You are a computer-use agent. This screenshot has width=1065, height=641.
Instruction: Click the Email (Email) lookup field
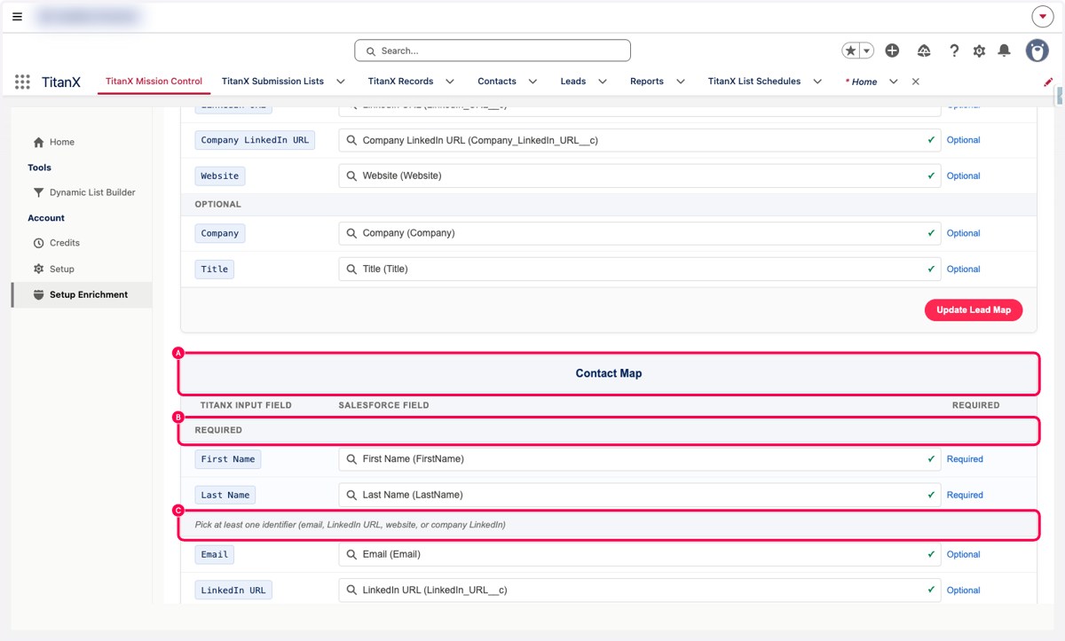click(x=640, y=554)
